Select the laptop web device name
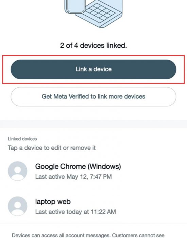Viewport: 187px width, 238px height. (x=53, y=202)
